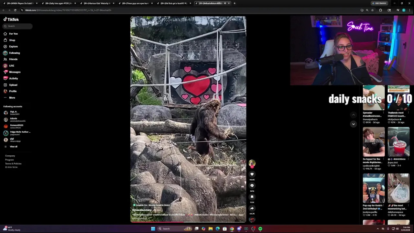Switch to Did Bob get a facelift tab
414x233 pixels.
(x=174, y=3)
